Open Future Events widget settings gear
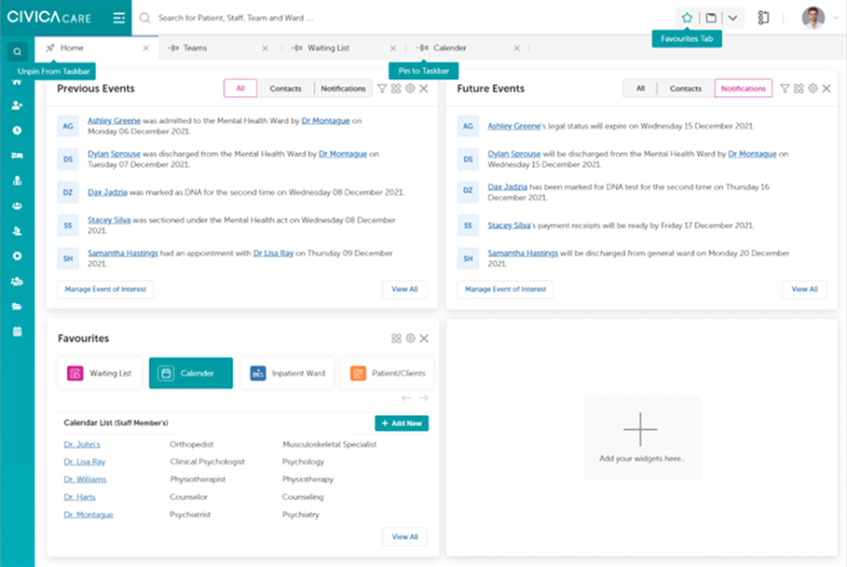The width and height of the screenshot is (847, 567). click(x=813, y=89)
